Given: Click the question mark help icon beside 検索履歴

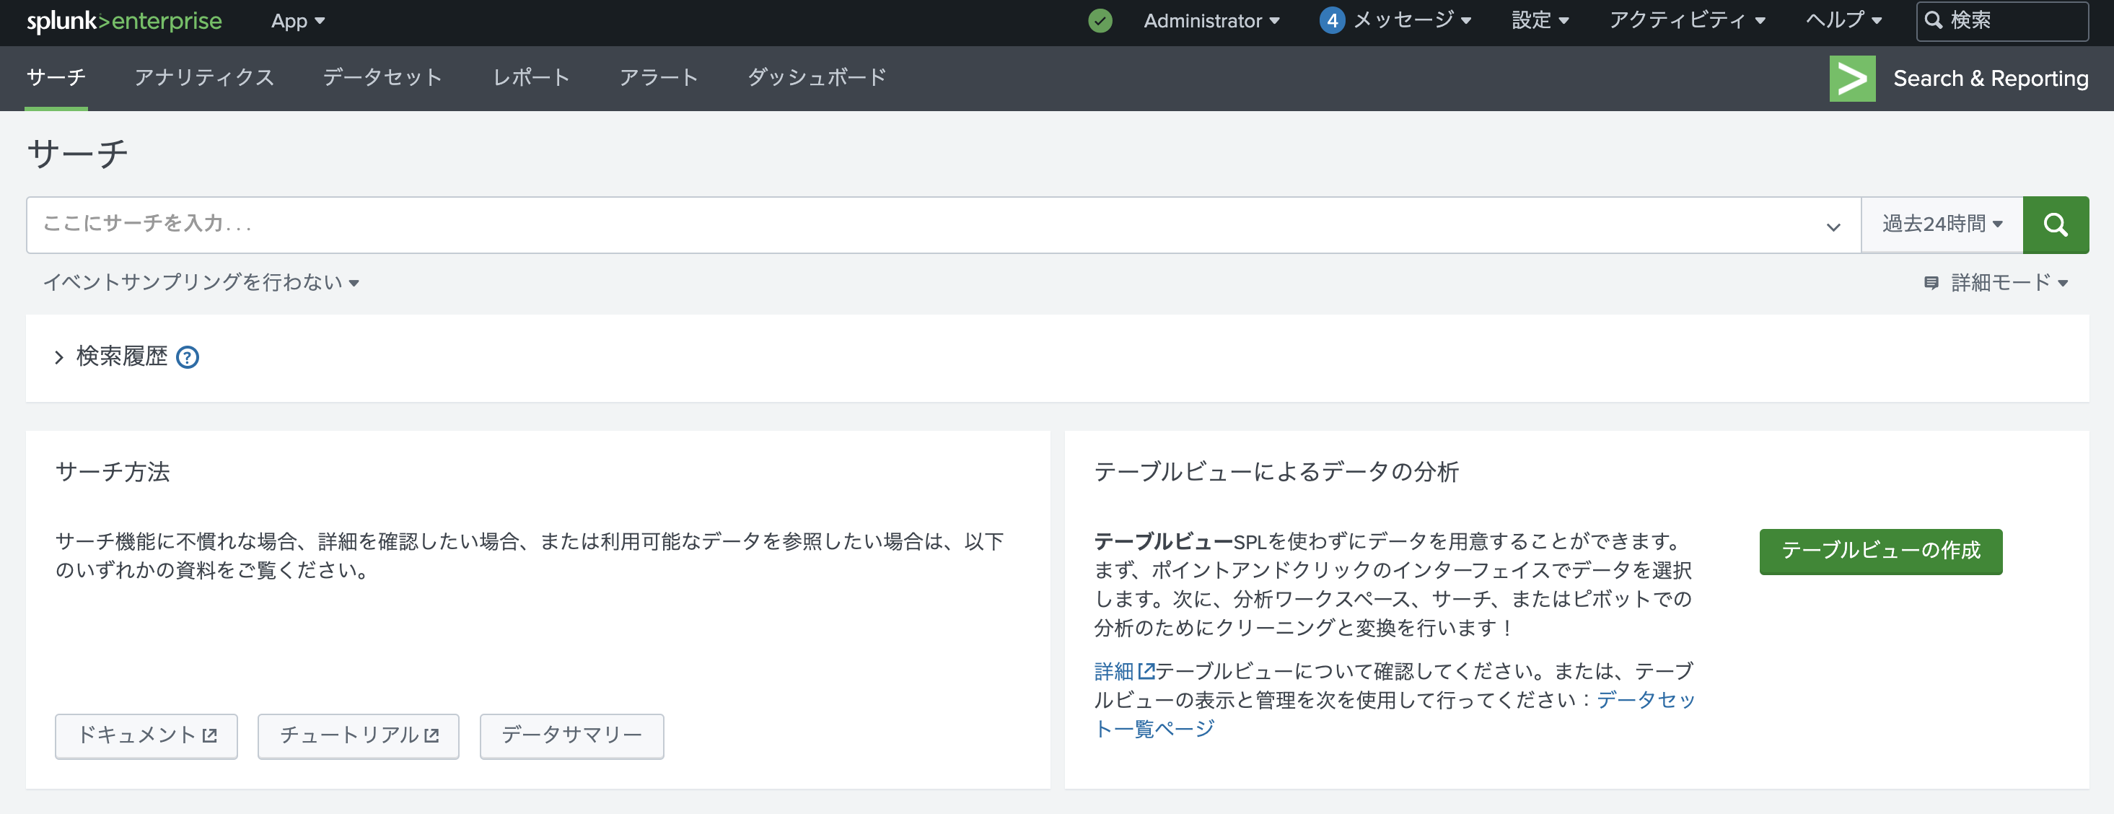Looking at the screenshot, I should coord(189,358).
